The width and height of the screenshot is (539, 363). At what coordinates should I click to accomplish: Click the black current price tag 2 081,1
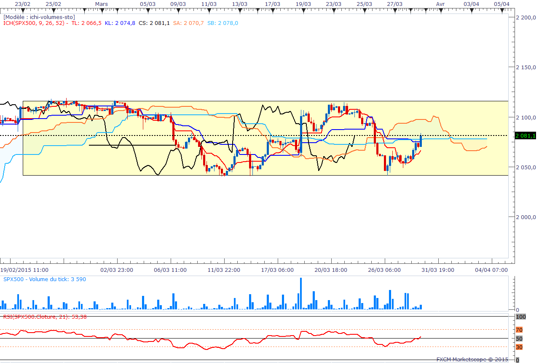point(525,136)
